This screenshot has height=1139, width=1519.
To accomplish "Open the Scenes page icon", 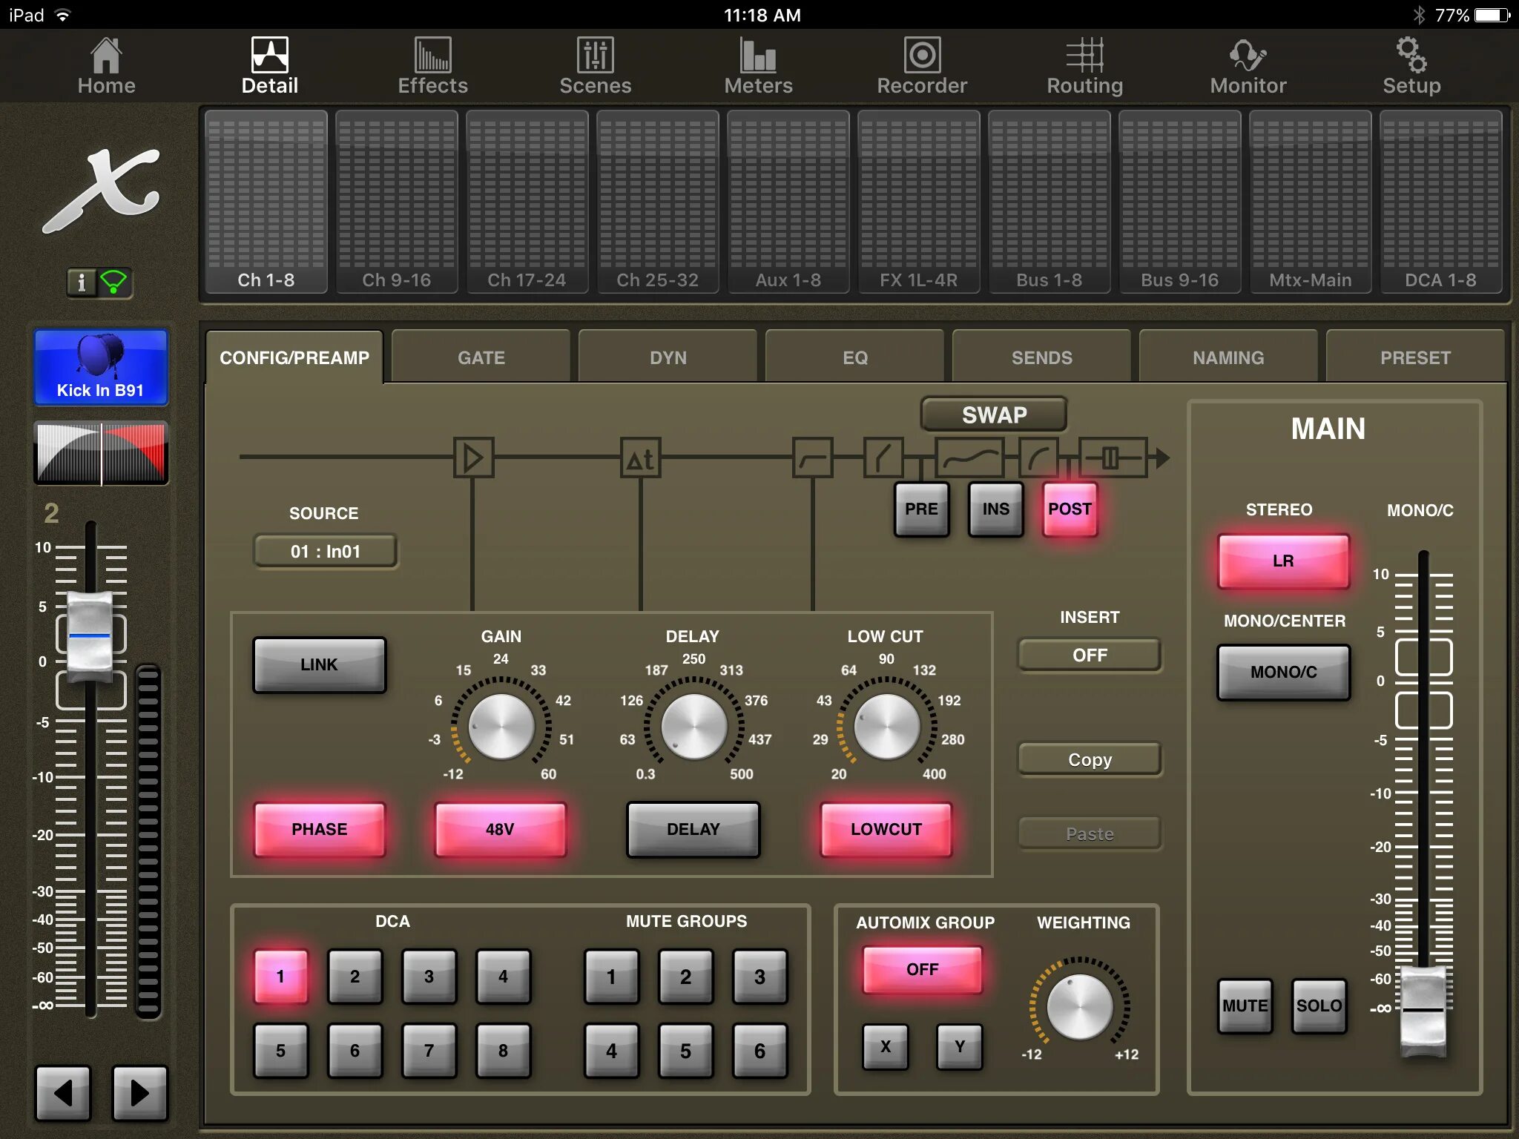I will [595, 56].
